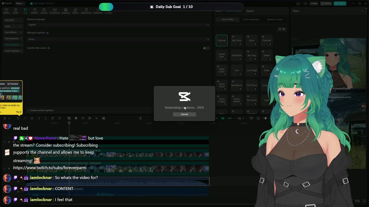Open the Audio panel icon
Viewport: 369px width, 207px height.
pyautogui.click(x=16, y=11)
